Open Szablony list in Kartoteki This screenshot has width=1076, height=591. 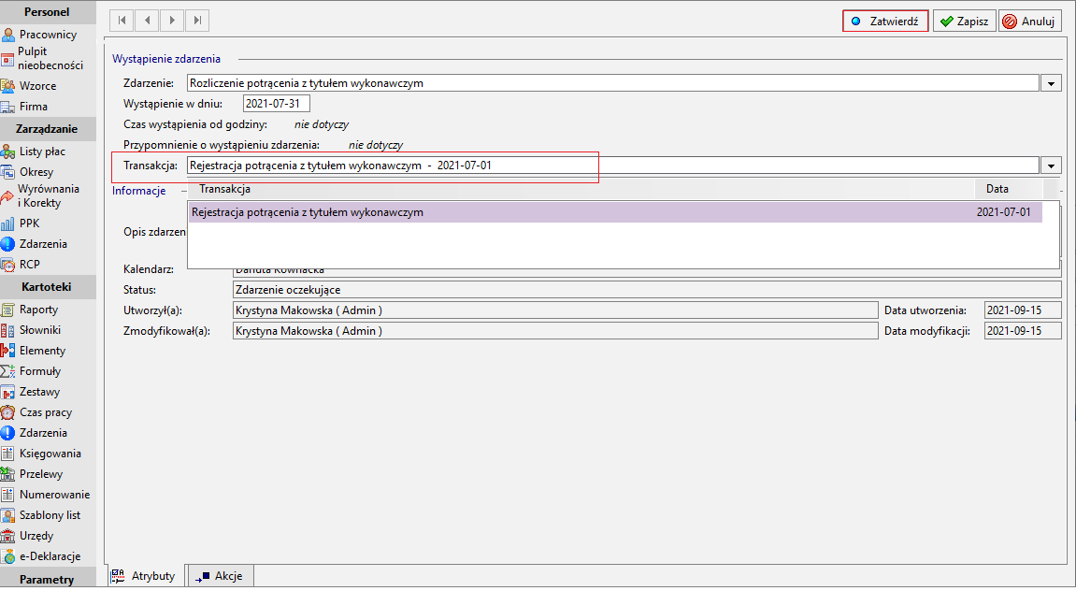coord(40,515)
